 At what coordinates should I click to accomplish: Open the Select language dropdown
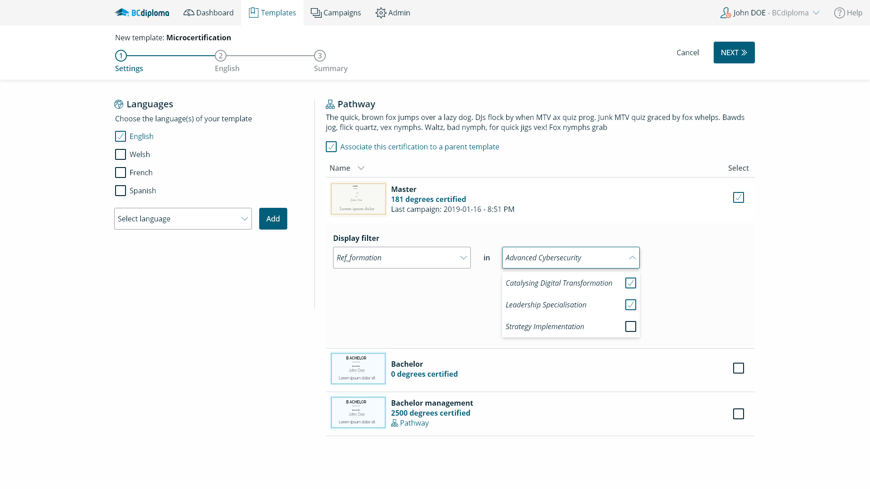pyautogui.click(x=183, y=219)
